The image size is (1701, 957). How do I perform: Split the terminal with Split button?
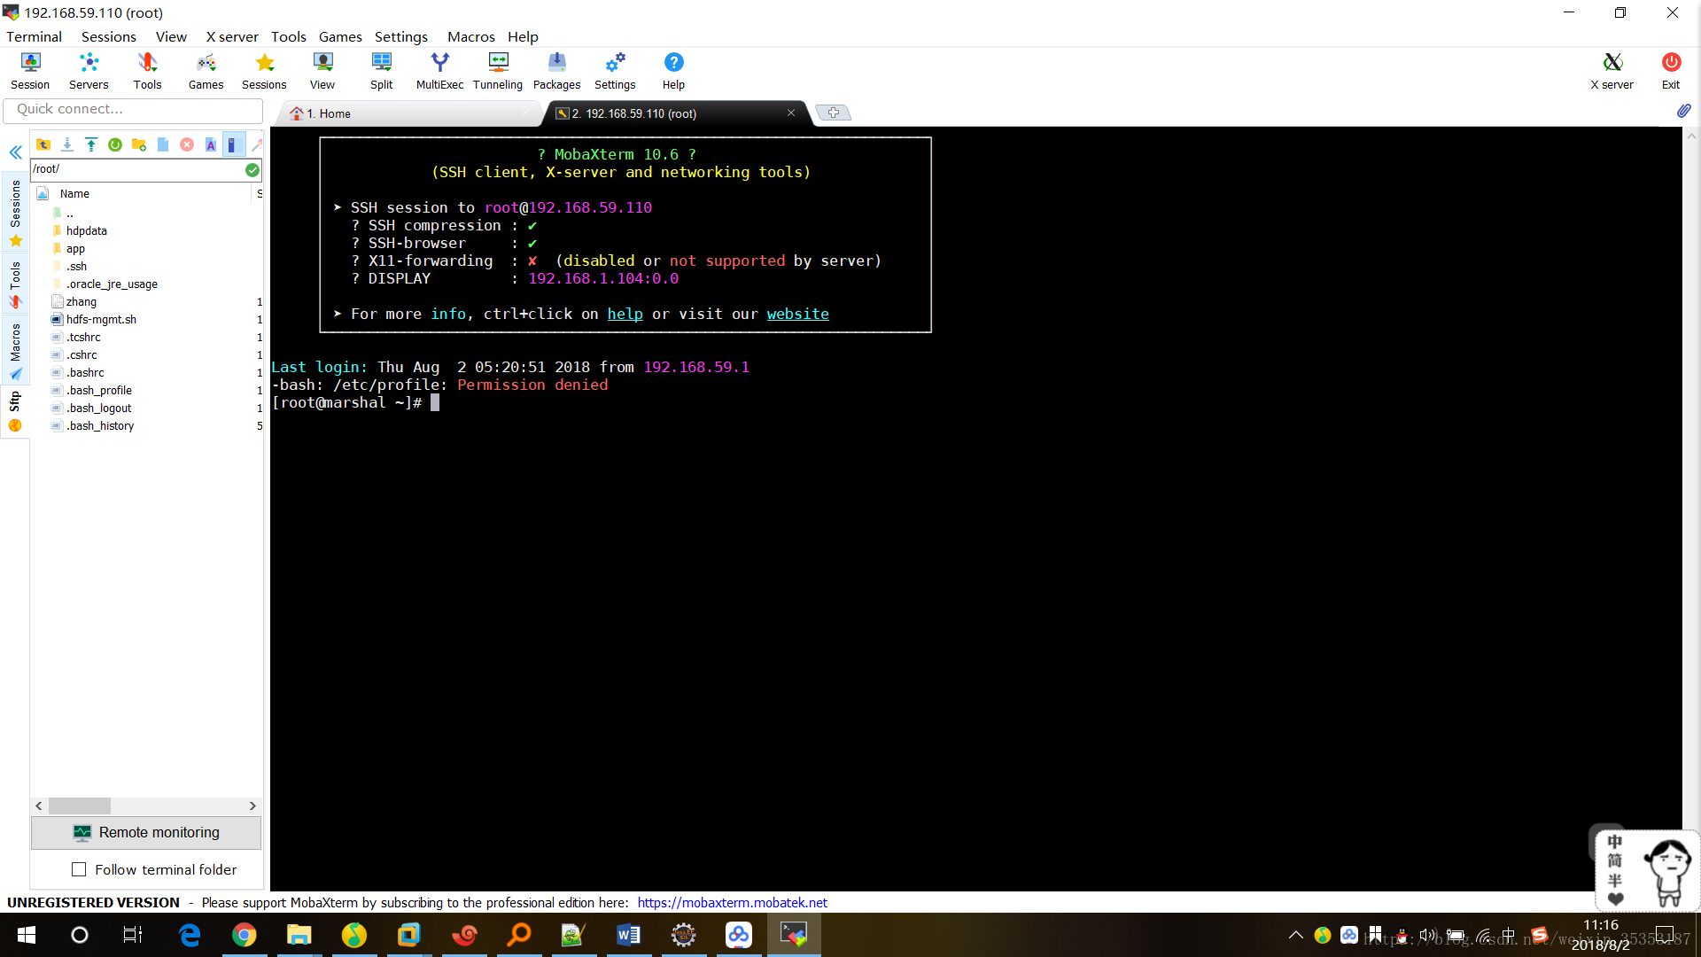pos(381,71)
